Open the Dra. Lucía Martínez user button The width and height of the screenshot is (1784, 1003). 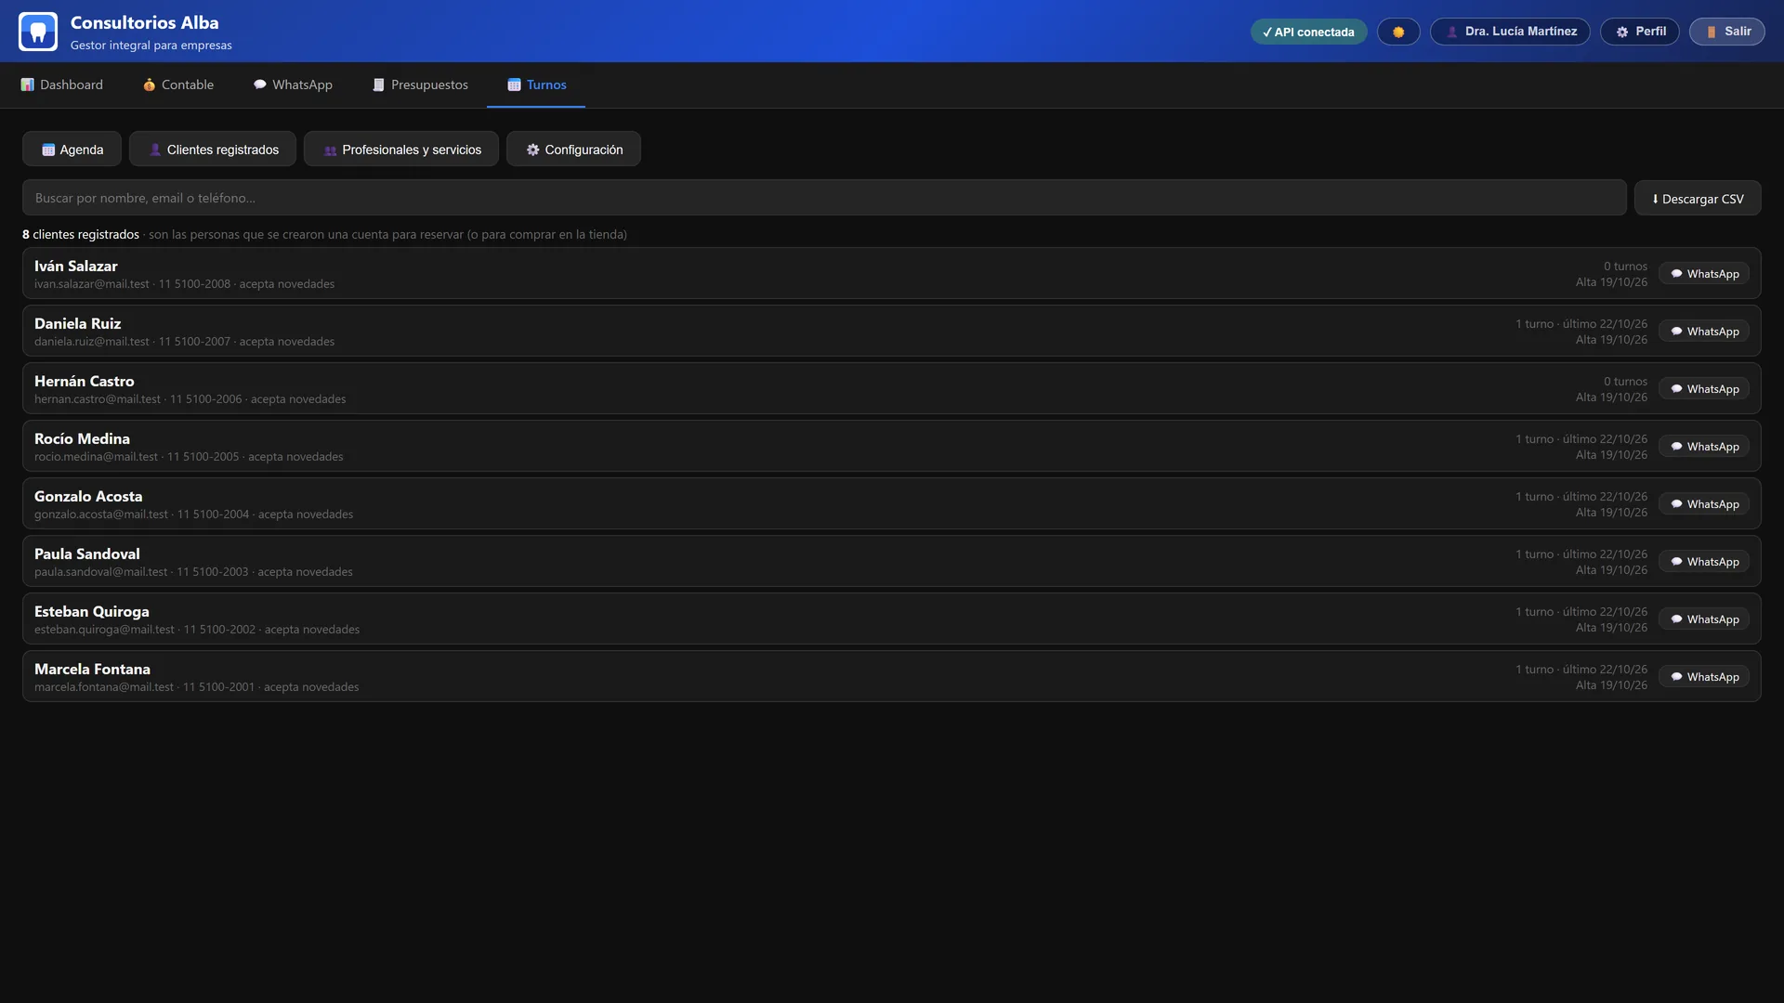pyautogui.click(x=1510, y=32)
